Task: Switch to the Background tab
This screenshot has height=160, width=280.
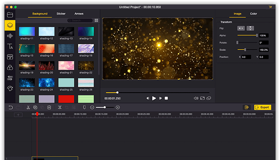Action: [x=40, y=14]
